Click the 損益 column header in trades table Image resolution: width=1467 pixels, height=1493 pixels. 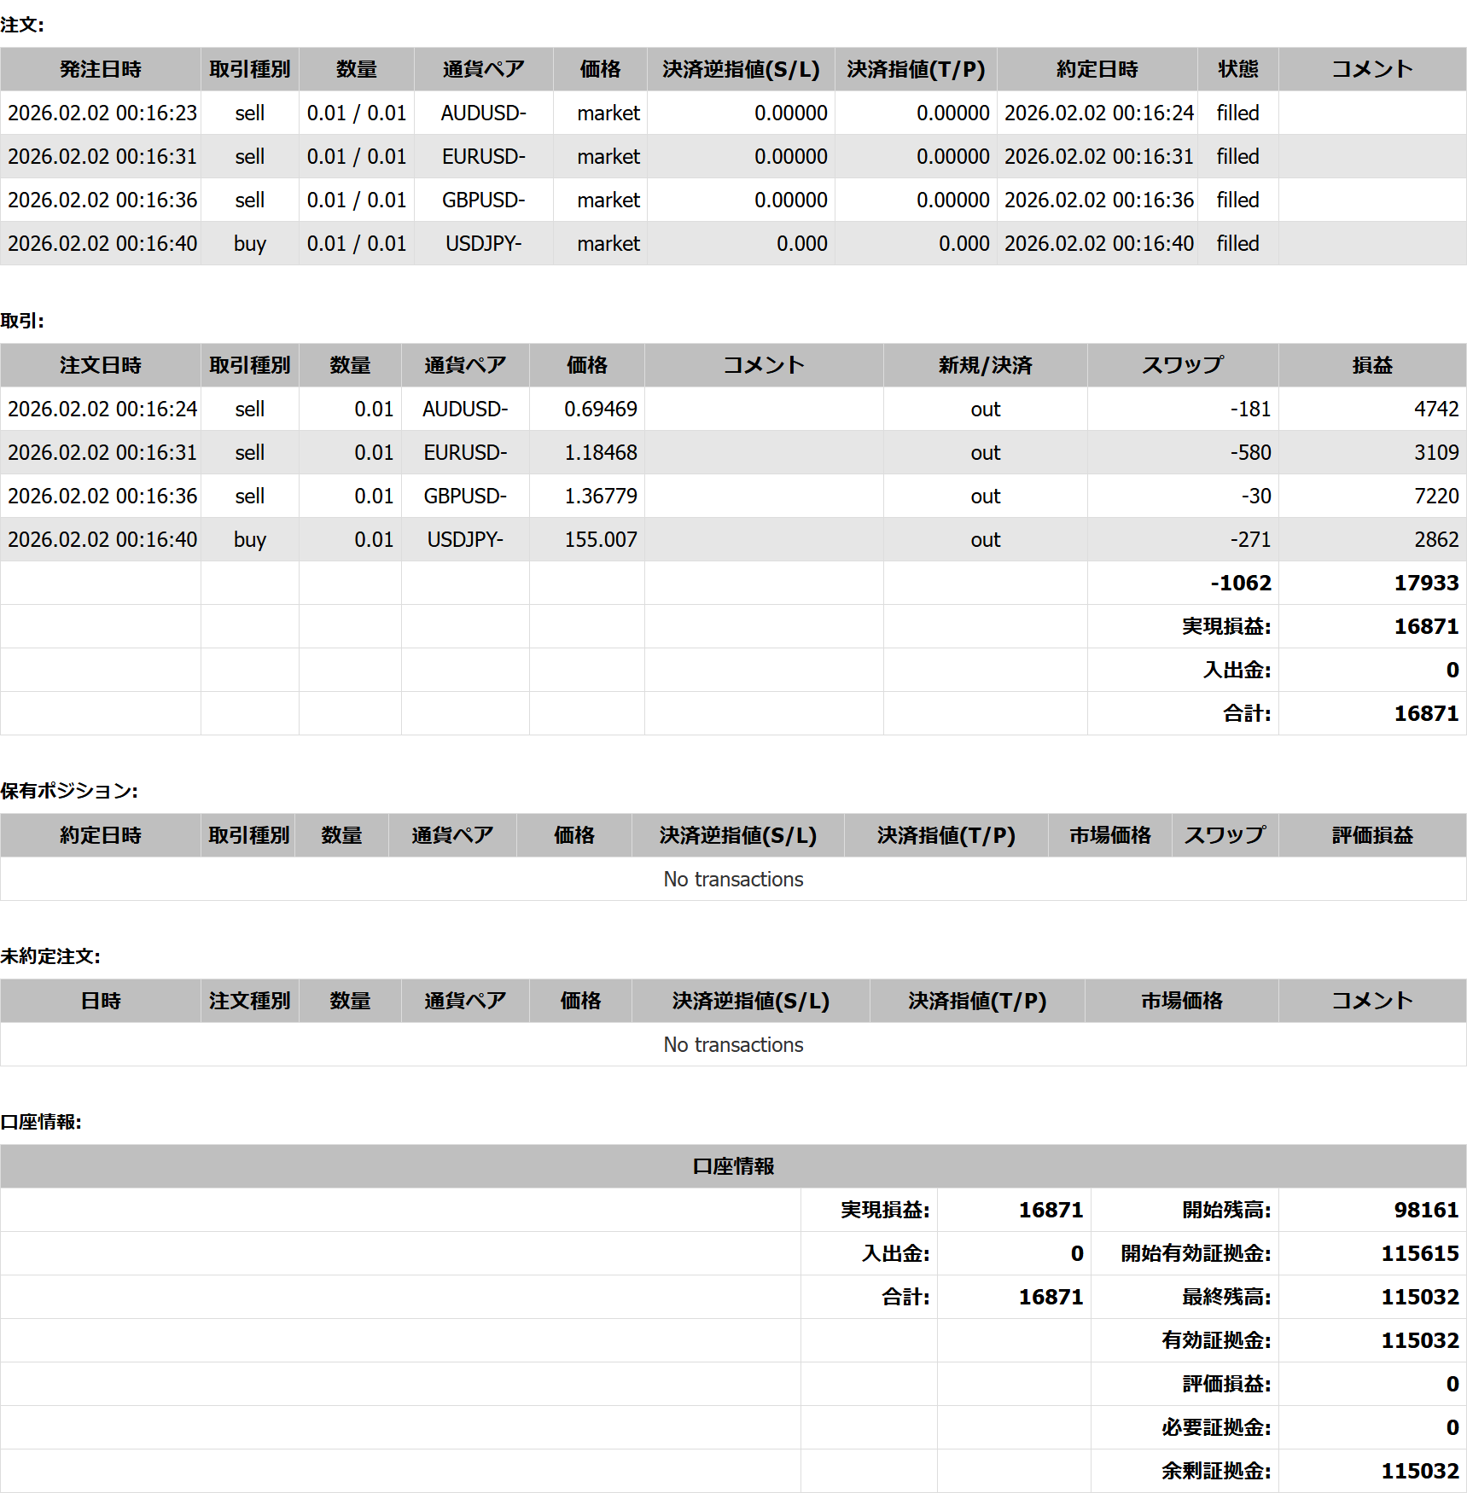1371,365
